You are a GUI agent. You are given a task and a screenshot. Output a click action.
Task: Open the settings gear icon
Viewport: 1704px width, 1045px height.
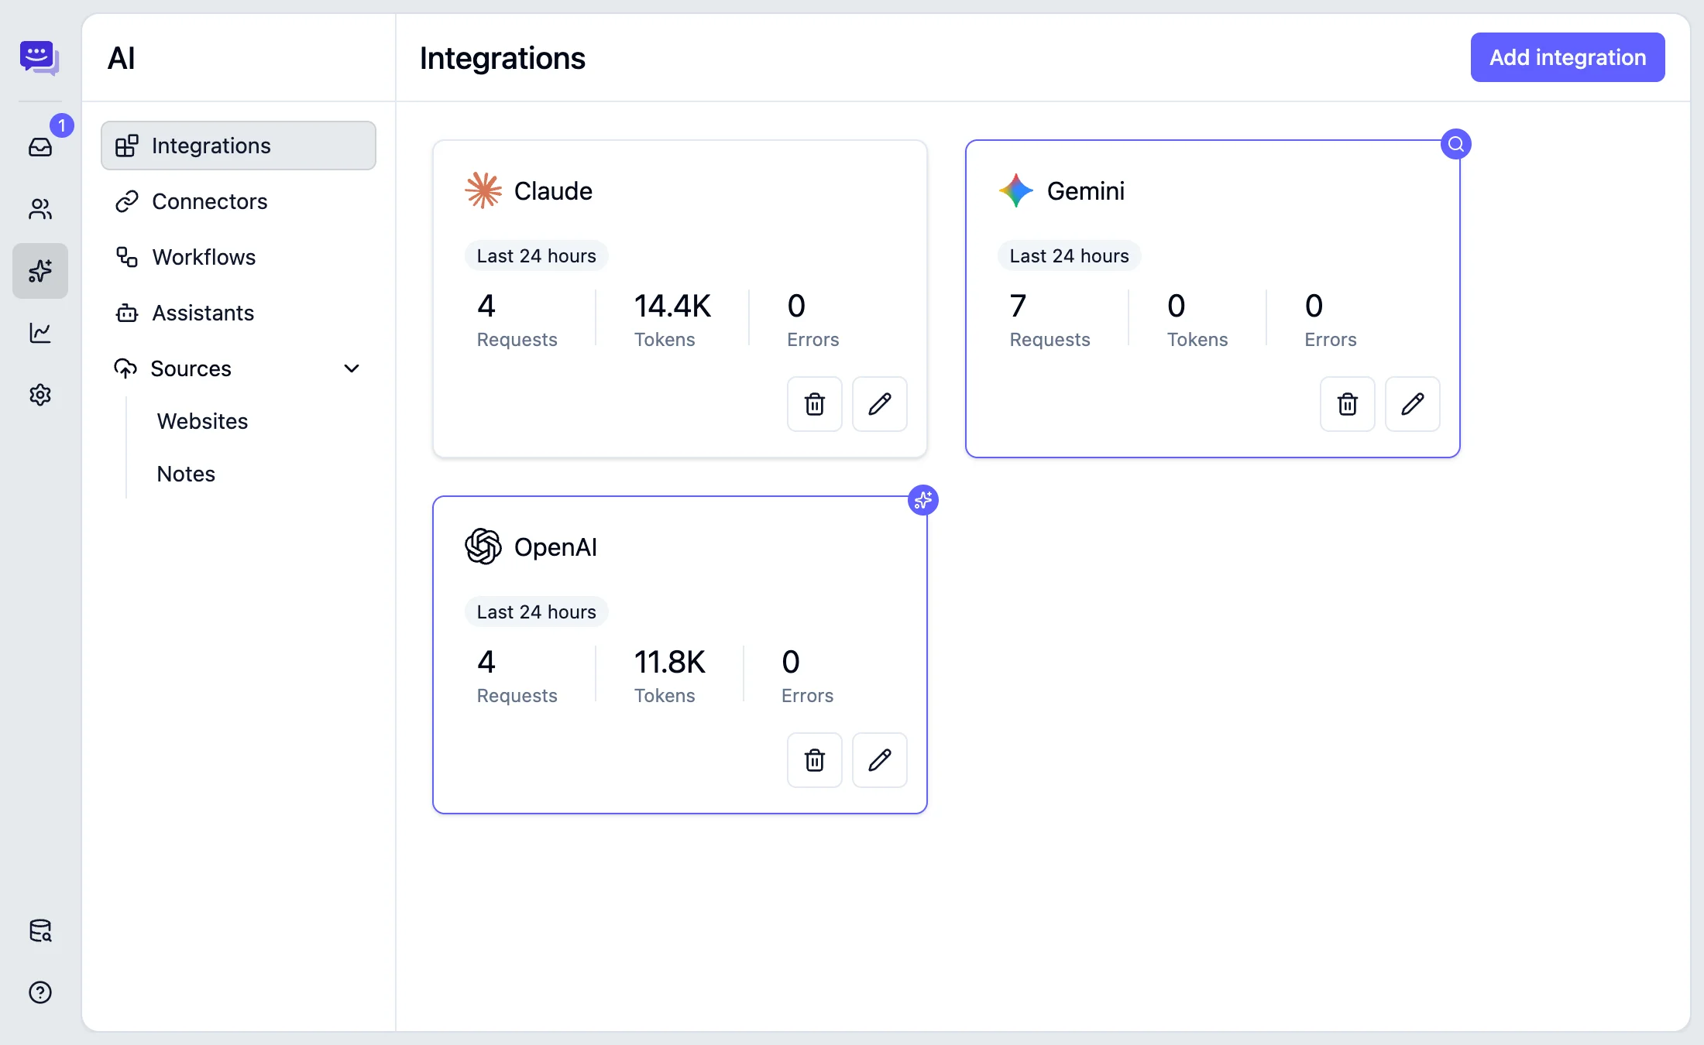pyautogui.click(x=40, y=395)
